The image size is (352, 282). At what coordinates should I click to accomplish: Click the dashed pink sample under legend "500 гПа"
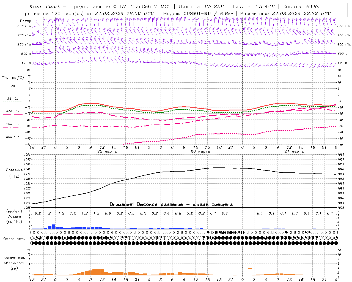(12, 140)
